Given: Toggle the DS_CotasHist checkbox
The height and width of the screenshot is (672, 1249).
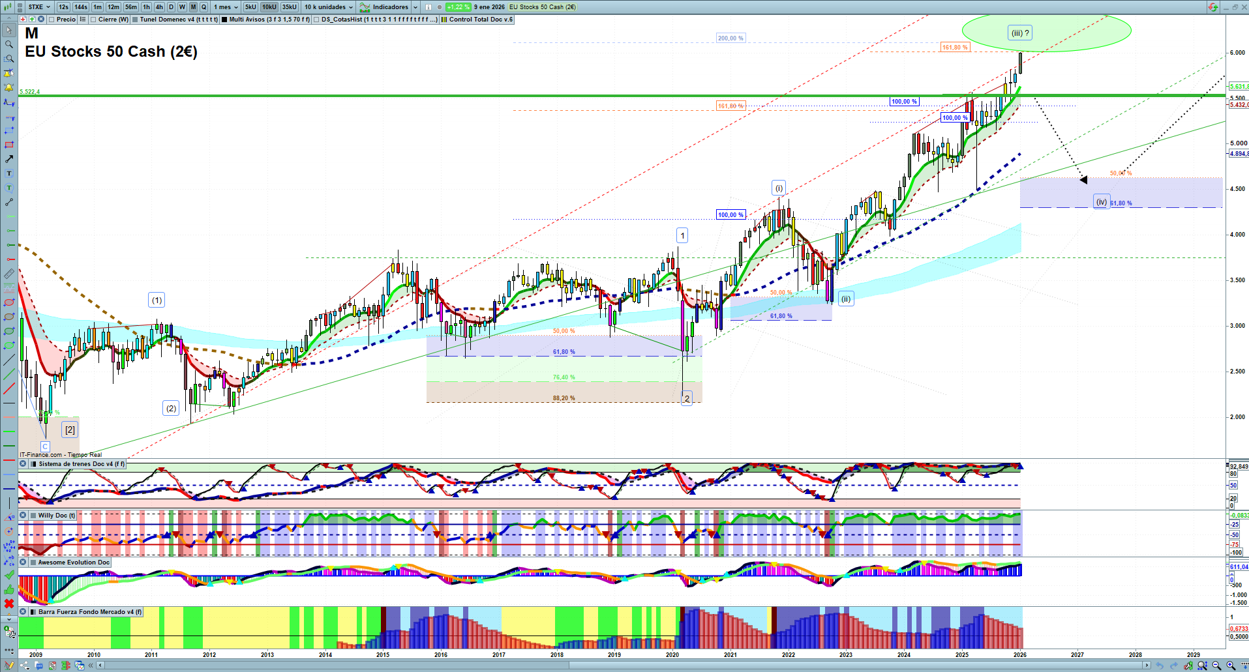Looking at the screenshot, I should click(316, 20).
